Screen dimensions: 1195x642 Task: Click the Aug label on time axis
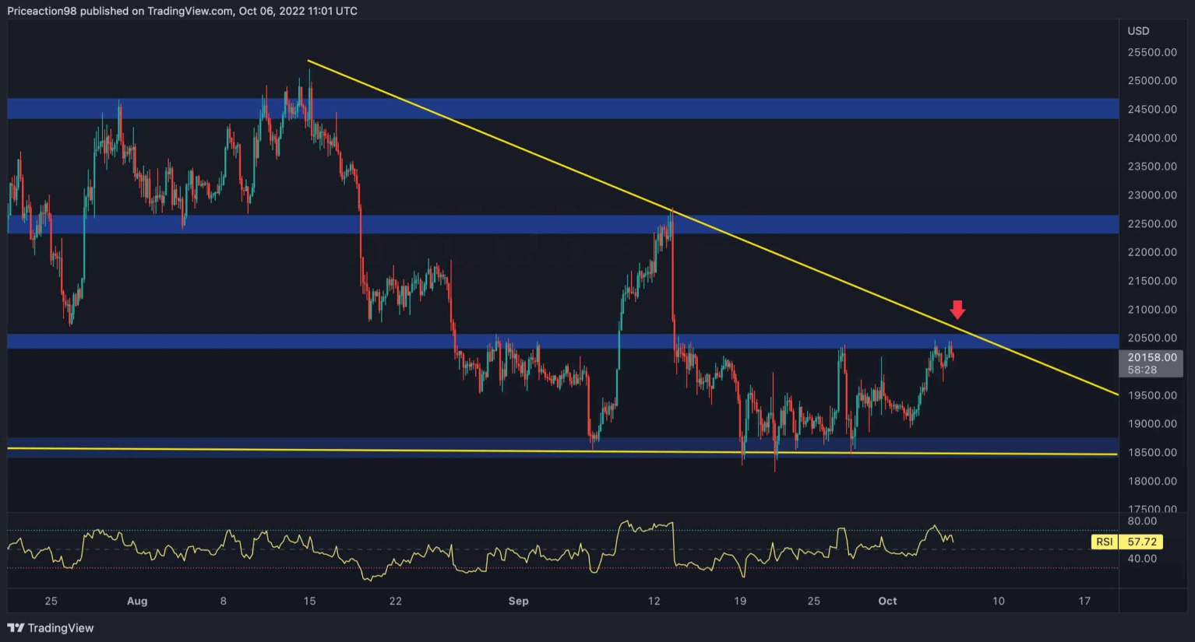click(x=137, y=601)
